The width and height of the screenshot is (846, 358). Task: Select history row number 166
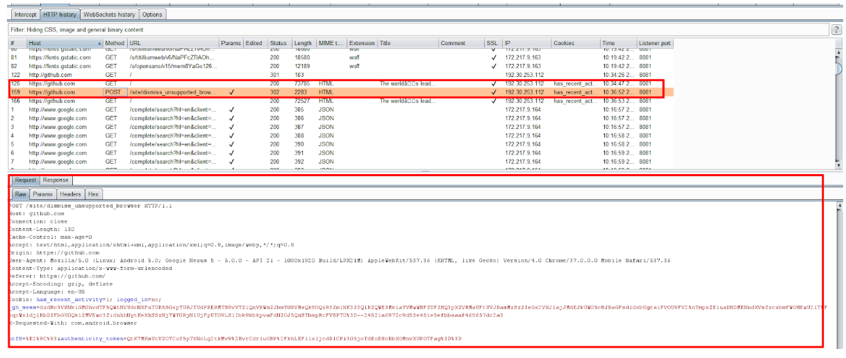340,101
